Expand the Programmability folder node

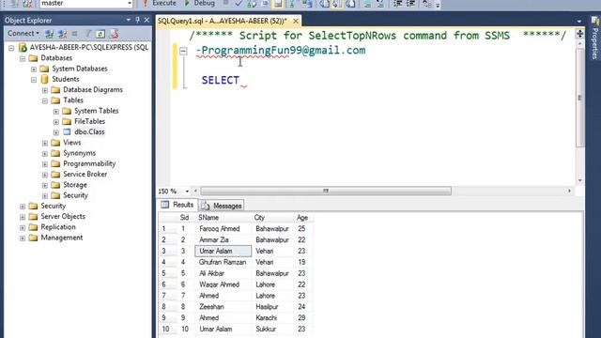[x=45, y=164]
